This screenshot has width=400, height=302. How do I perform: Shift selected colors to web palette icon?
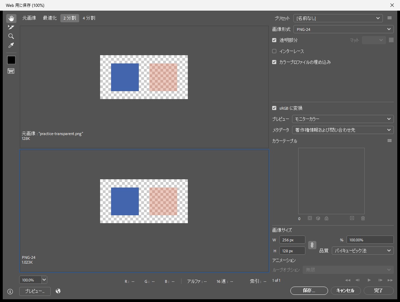(318, 218)
